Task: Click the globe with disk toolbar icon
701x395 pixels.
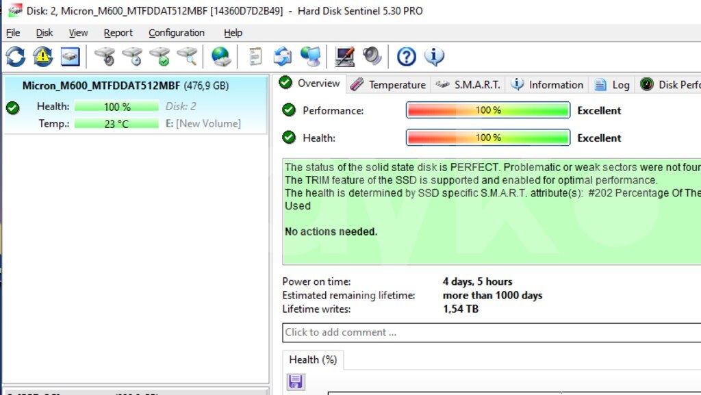Action: (x=221, y=56)
